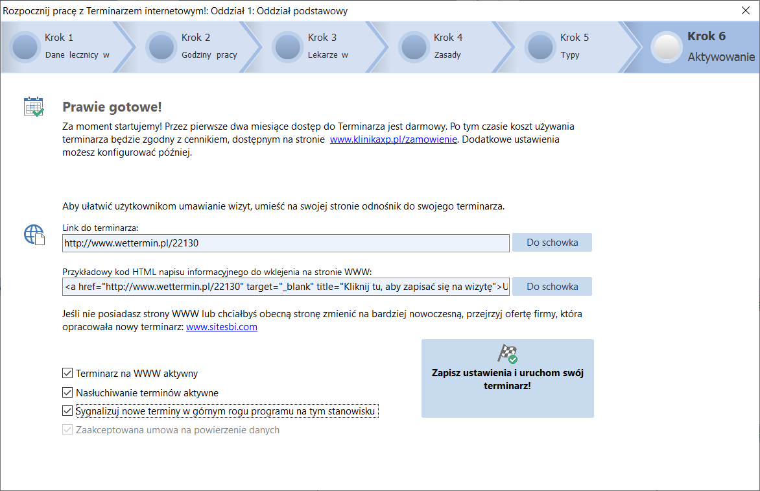Toggle Terminarz na WWW aktywny checkbox
760x491 pixels.
(x=67, y=373)
